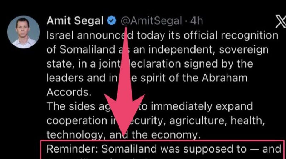Click the blue verified badge
Image resolution: width=286 pixels, height=159 pixels.
(x=112, y=21)
